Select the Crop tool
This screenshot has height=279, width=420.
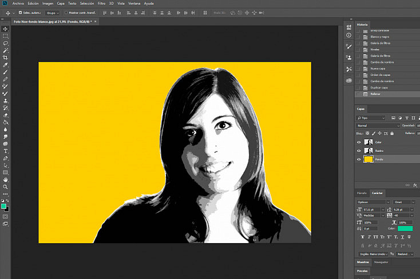coord(5,58)
